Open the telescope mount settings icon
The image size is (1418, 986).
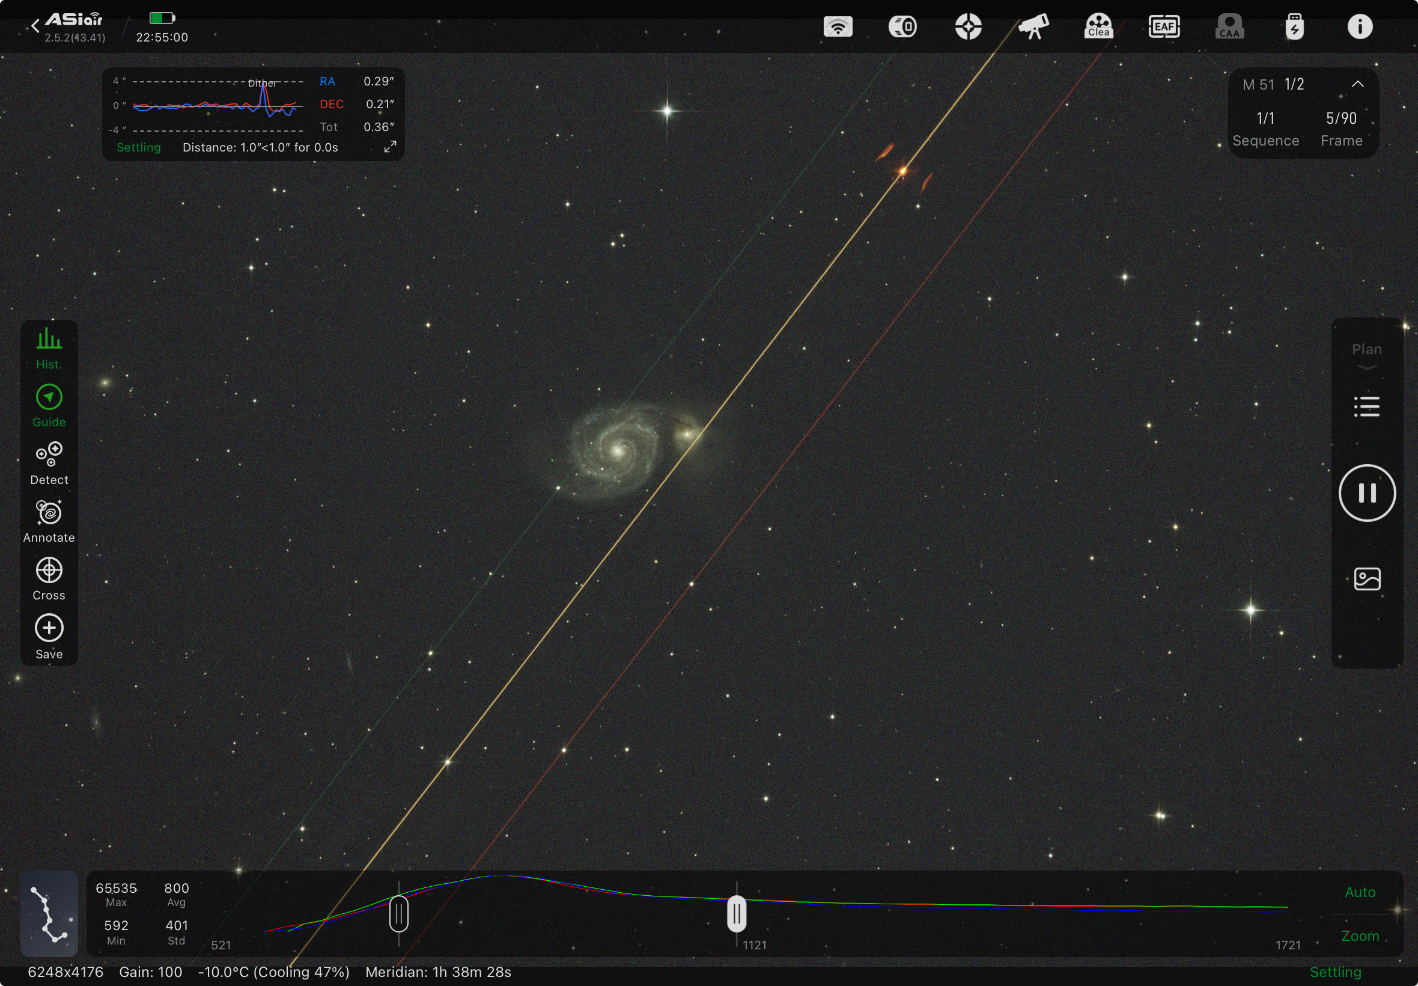1033,26
